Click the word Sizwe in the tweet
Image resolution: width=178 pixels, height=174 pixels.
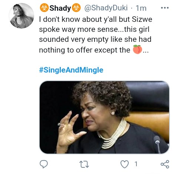[142, 19]
